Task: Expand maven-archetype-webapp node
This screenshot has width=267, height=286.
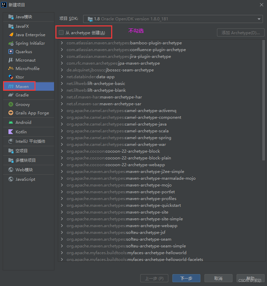Action: pos(62,226)
